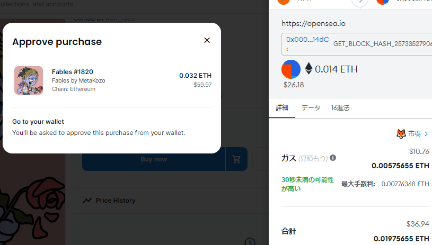
Task: Click the Ethereum diamond icon
Action: click(x=308, y=68)
